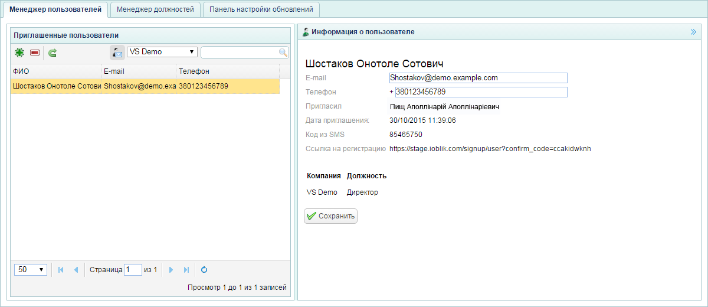Click 380123456789 cell in the grid
Image resolution: width=708 pixels, height=307 pixels.
coord(228,86)
